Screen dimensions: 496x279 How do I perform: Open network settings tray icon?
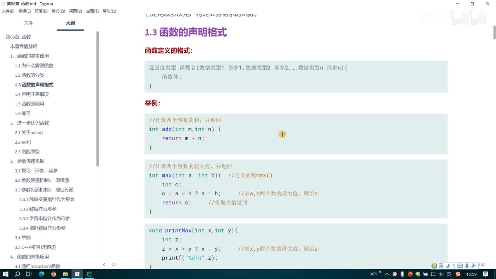[433, 274]
